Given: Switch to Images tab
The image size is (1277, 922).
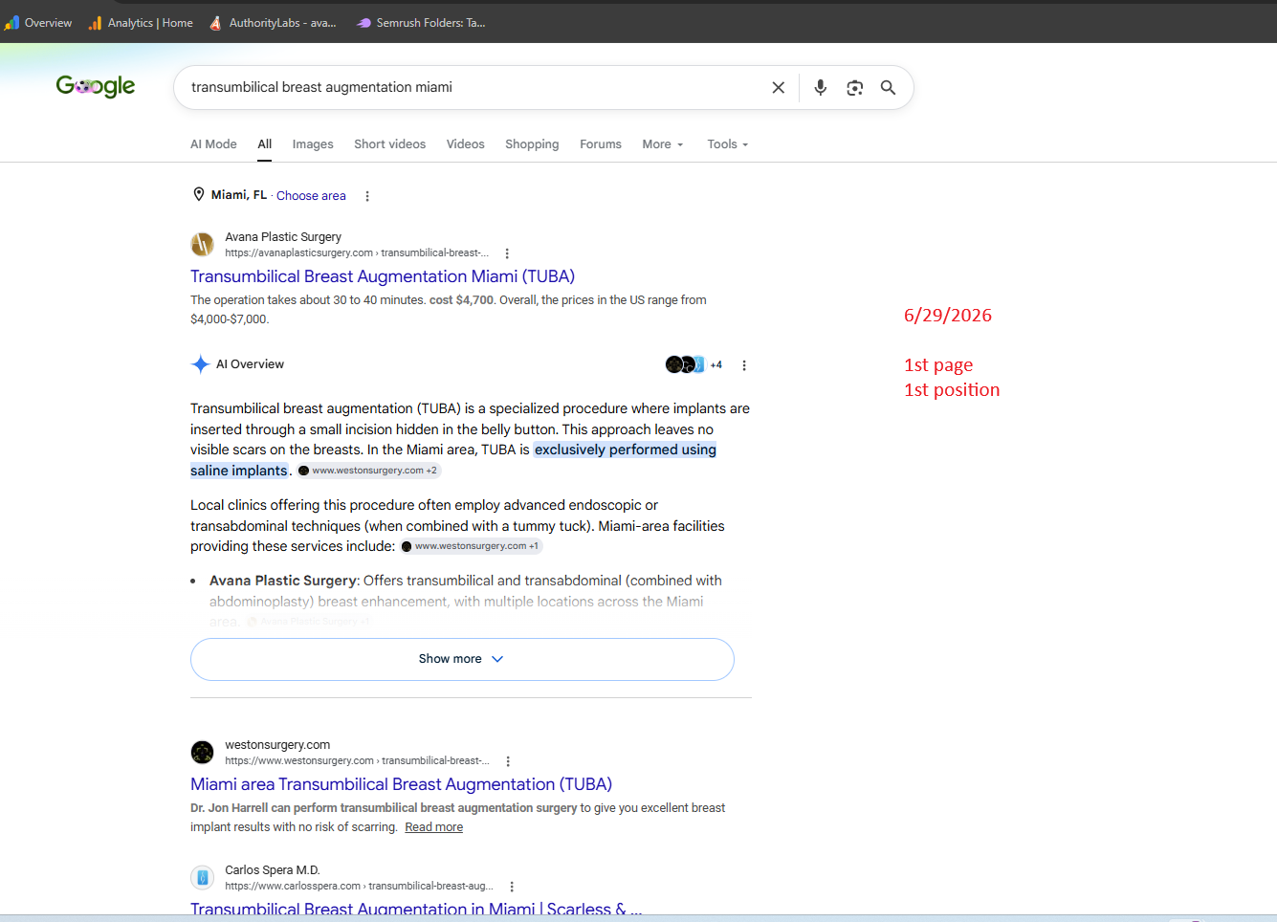Looking at the screenshot, I should [x=313, y=144].
